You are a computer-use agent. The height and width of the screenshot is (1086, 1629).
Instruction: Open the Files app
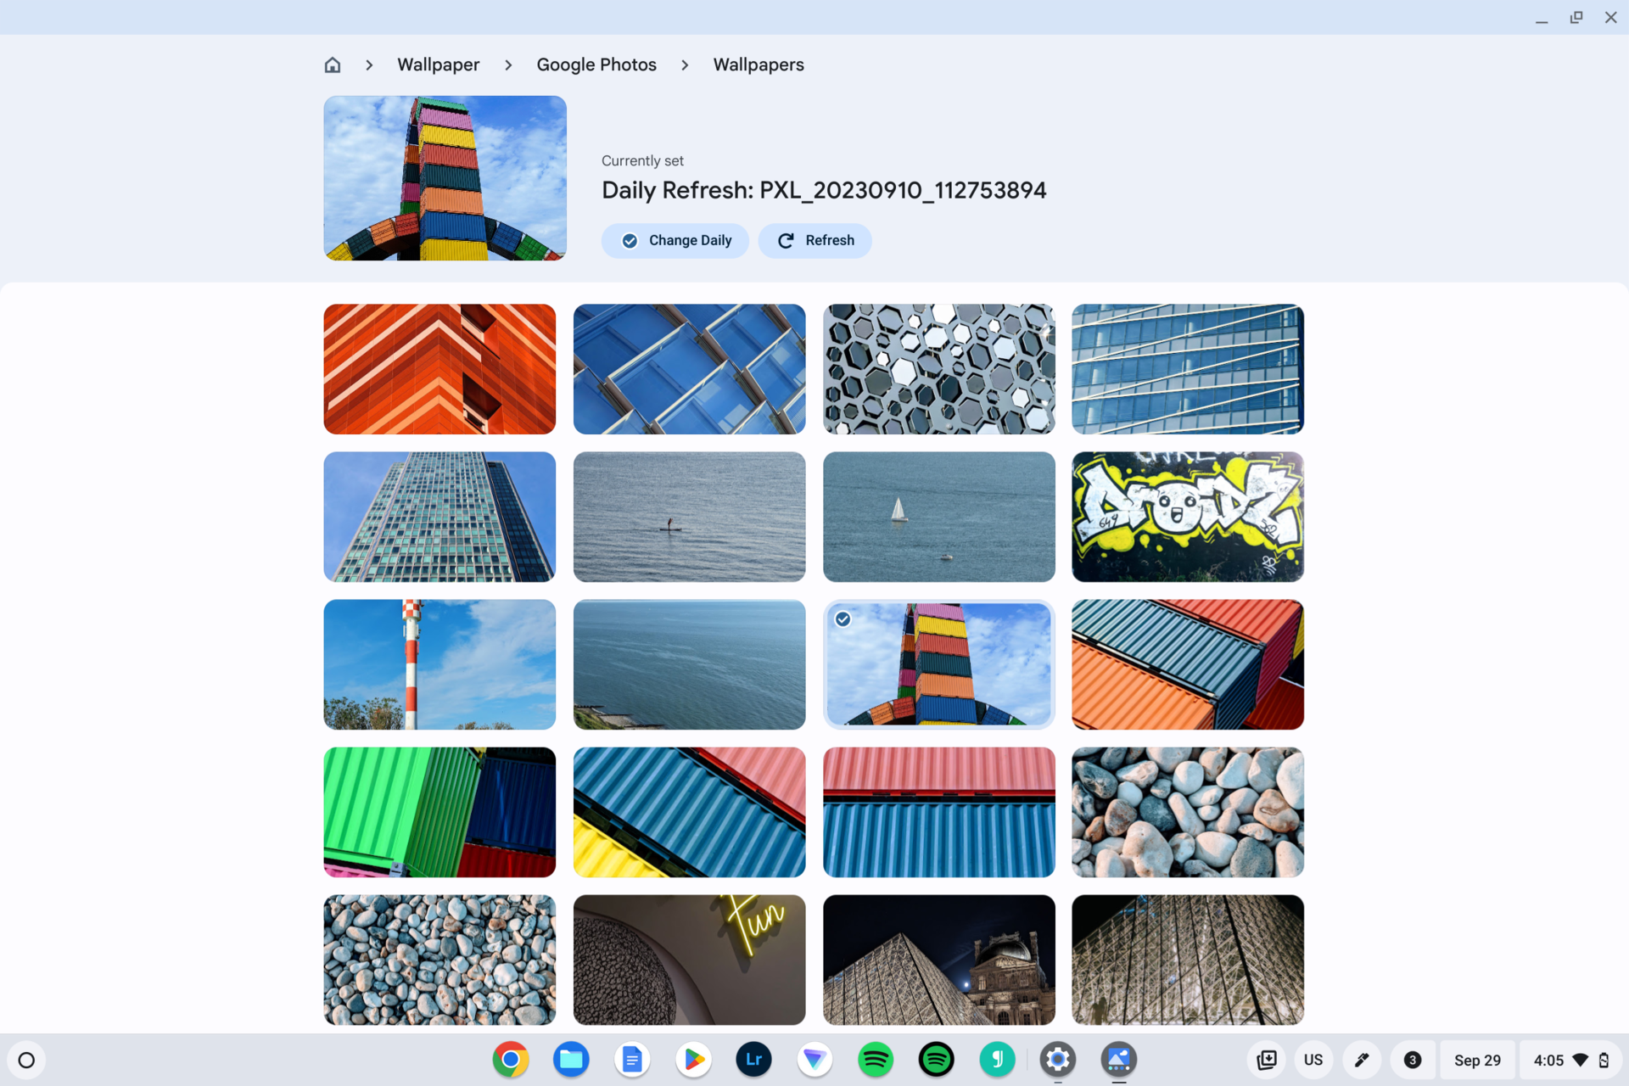(x=571, y=1060)
